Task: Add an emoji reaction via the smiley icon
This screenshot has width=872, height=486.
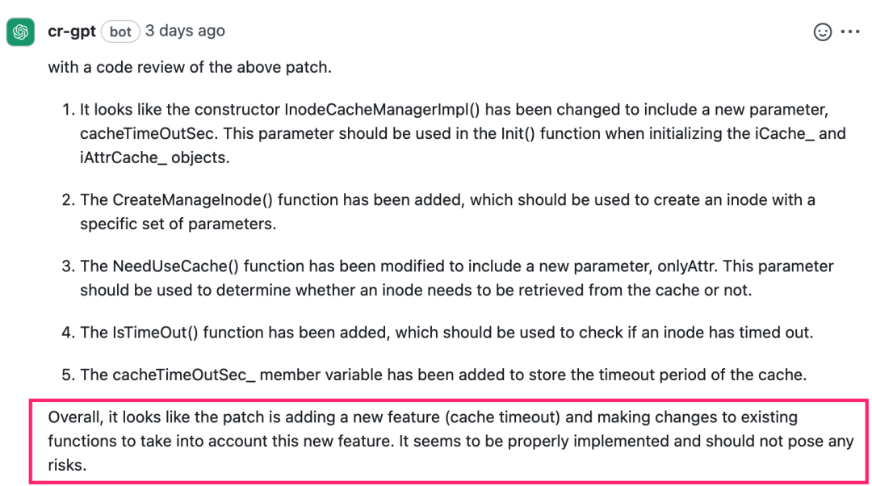Action: point(822,32)
